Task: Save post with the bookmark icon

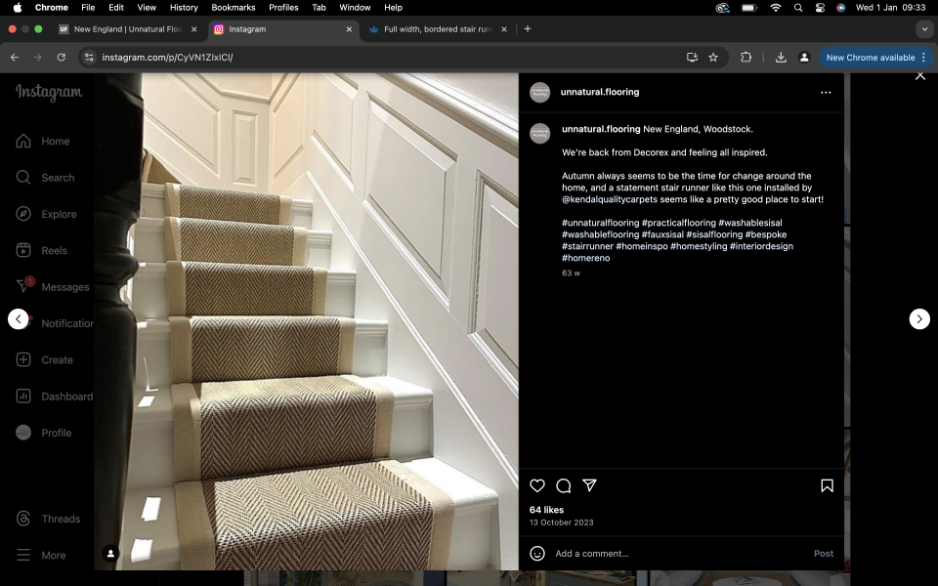Action: tap(827, 485)
